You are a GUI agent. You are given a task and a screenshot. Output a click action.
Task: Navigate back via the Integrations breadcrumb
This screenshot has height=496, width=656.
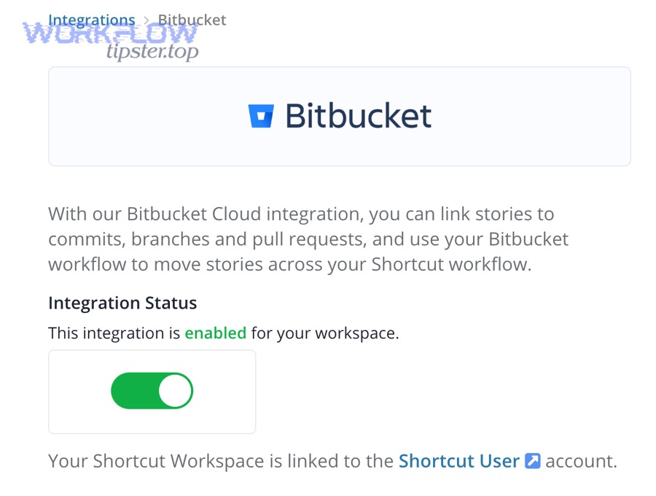(x=92, y=20)
